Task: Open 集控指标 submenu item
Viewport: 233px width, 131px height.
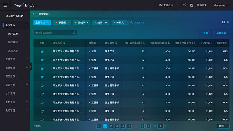Action: tap(13, 42)
